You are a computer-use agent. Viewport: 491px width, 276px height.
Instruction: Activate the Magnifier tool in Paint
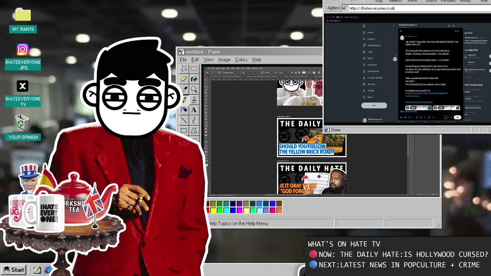point(194,89)
